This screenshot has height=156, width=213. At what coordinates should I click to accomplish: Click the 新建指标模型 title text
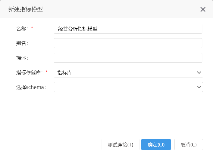(26, 9)
